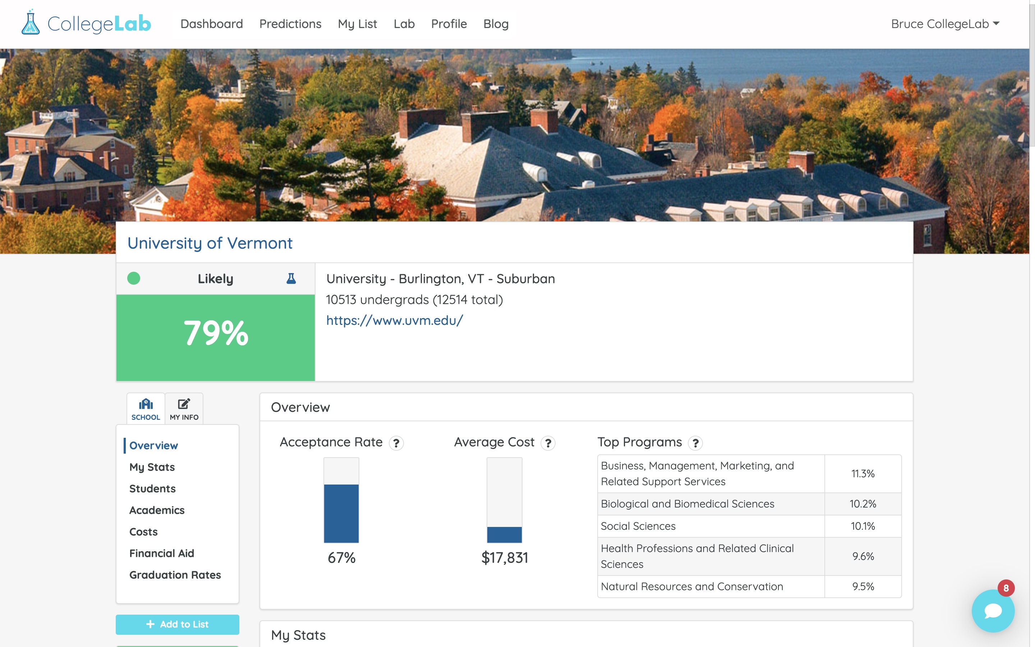The image size is (1035, 647).
Task: Jump to Graduation Rates in sidebar
Action: pos(175,575)
